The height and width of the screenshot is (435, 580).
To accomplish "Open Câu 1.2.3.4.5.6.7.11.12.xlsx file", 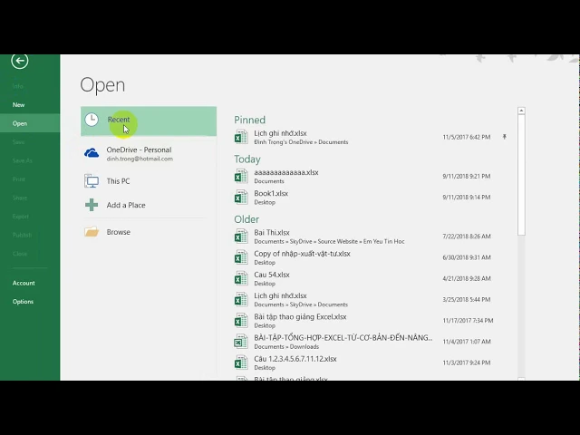I will tap(295, 359).
